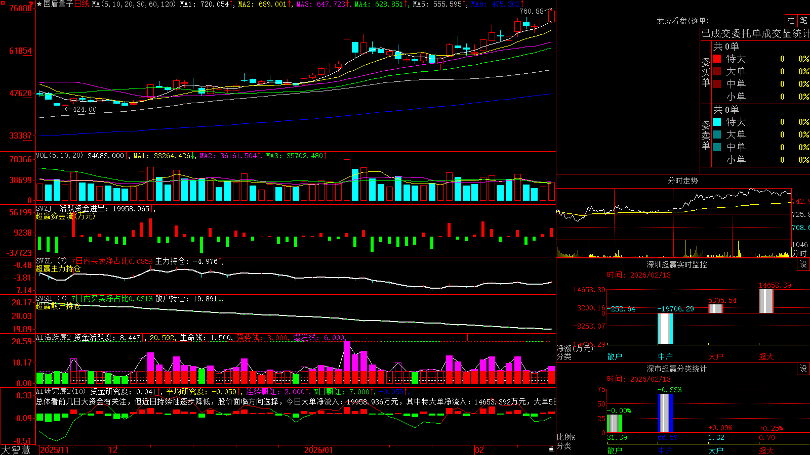810x455 pixels.
Task: Click the 国盾量子 stock name
Action: (58, 4)
